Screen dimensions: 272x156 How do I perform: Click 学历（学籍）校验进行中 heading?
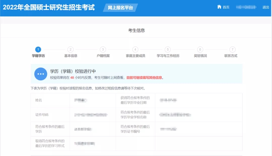(x=73, y=71)
